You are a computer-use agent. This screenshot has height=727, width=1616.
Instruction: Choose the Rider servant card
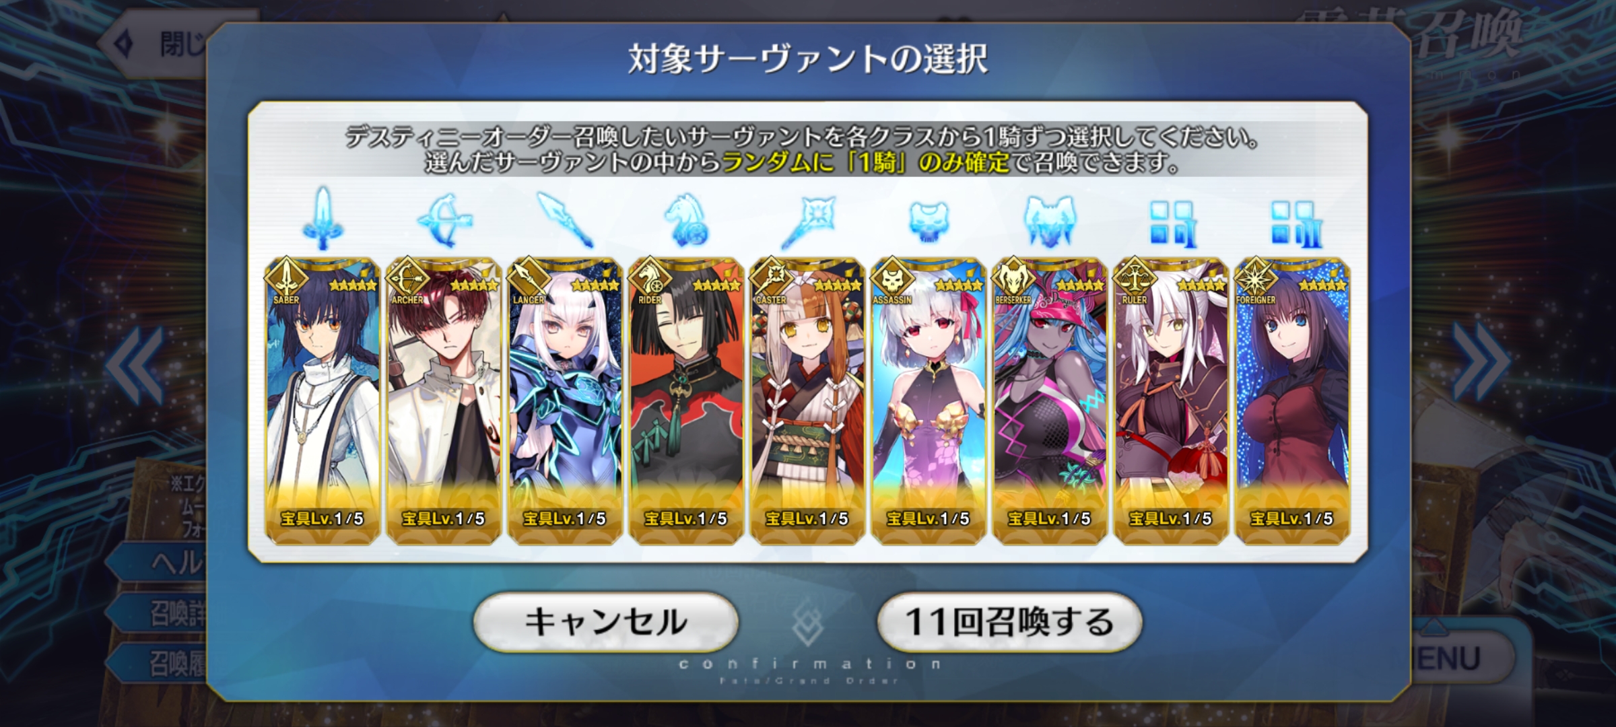coord(686,400)
